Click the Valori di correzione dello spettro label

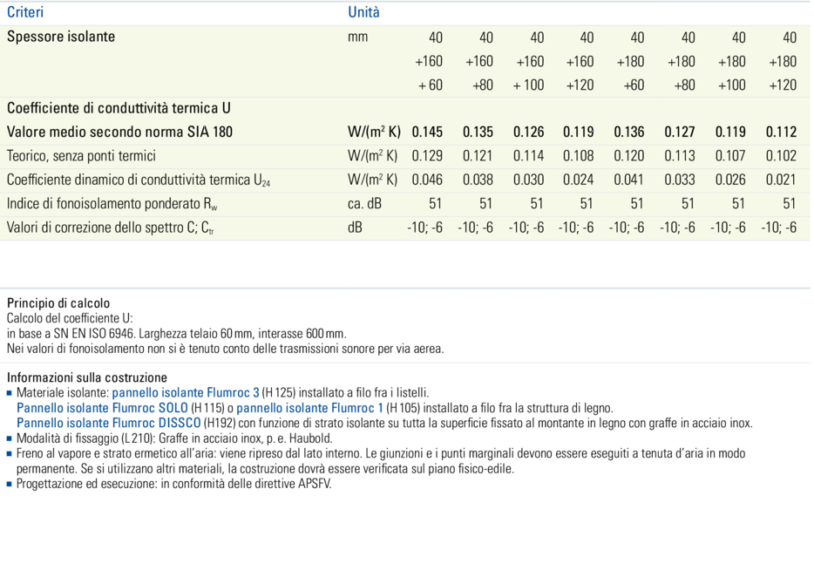click(x=110, y=227)
